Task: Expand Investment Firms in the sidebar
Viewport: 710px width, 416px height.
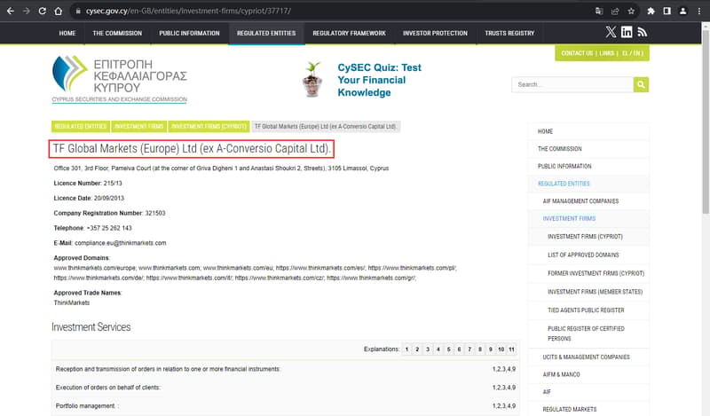Action: coord(569,218)
